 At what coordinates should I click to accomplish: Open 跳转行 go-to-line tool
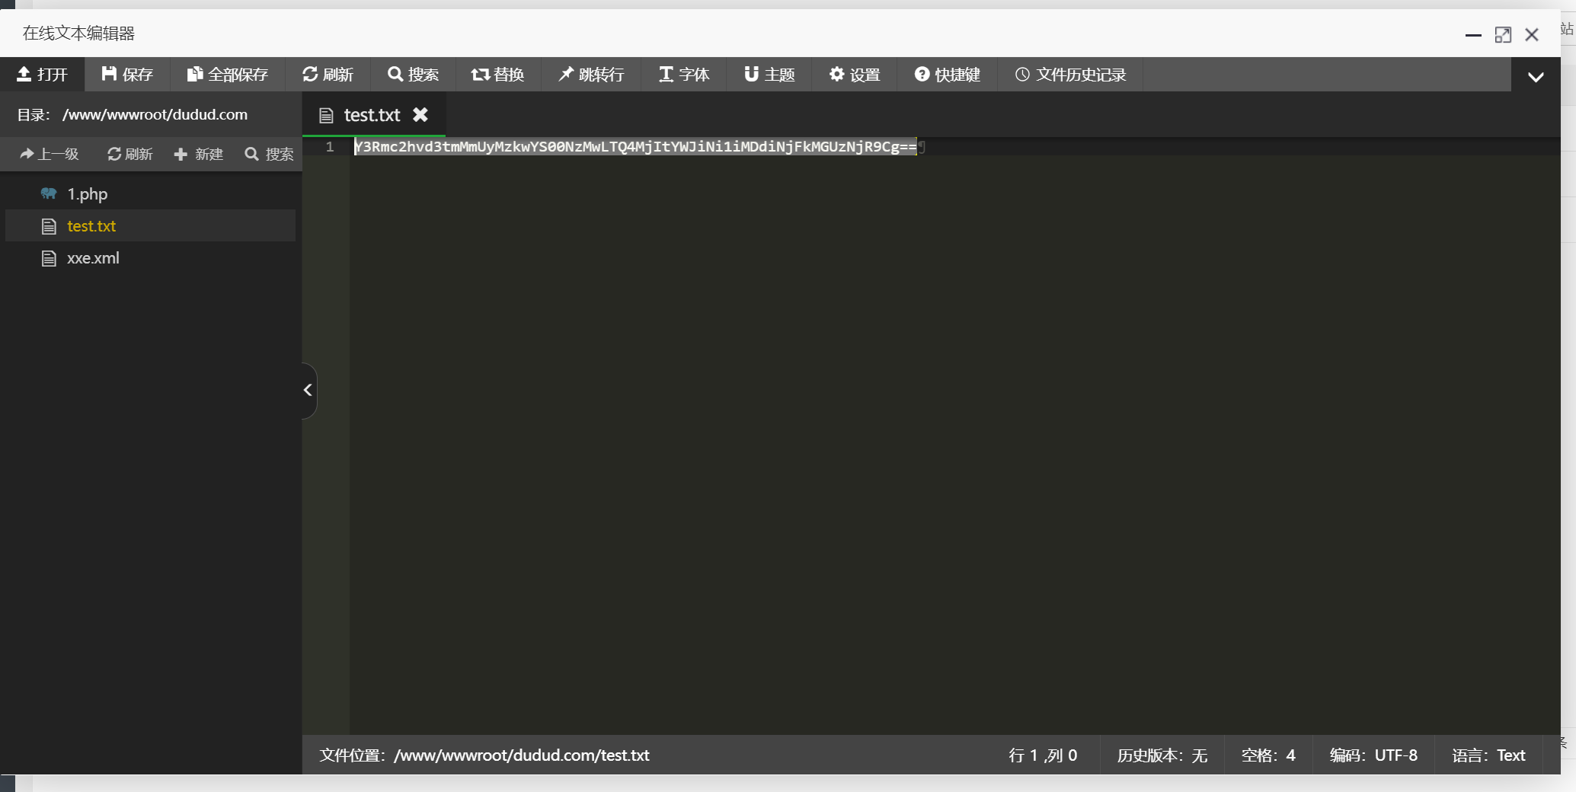point(591,74)
